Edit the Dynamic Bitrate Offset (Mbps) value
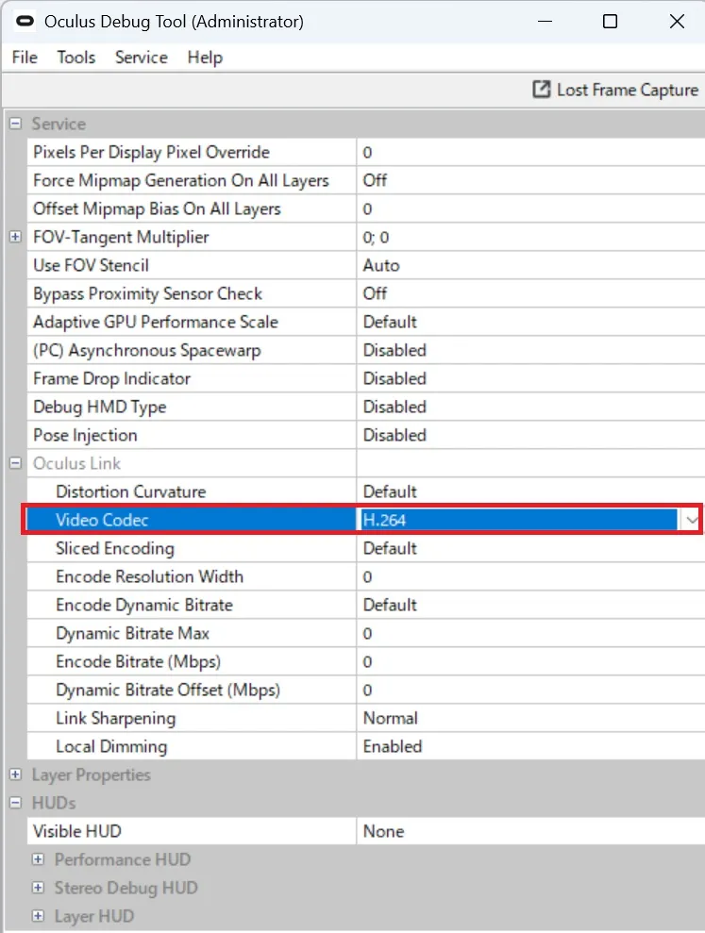The width and height of the screenshot is (705, 933). pos(530,690)
